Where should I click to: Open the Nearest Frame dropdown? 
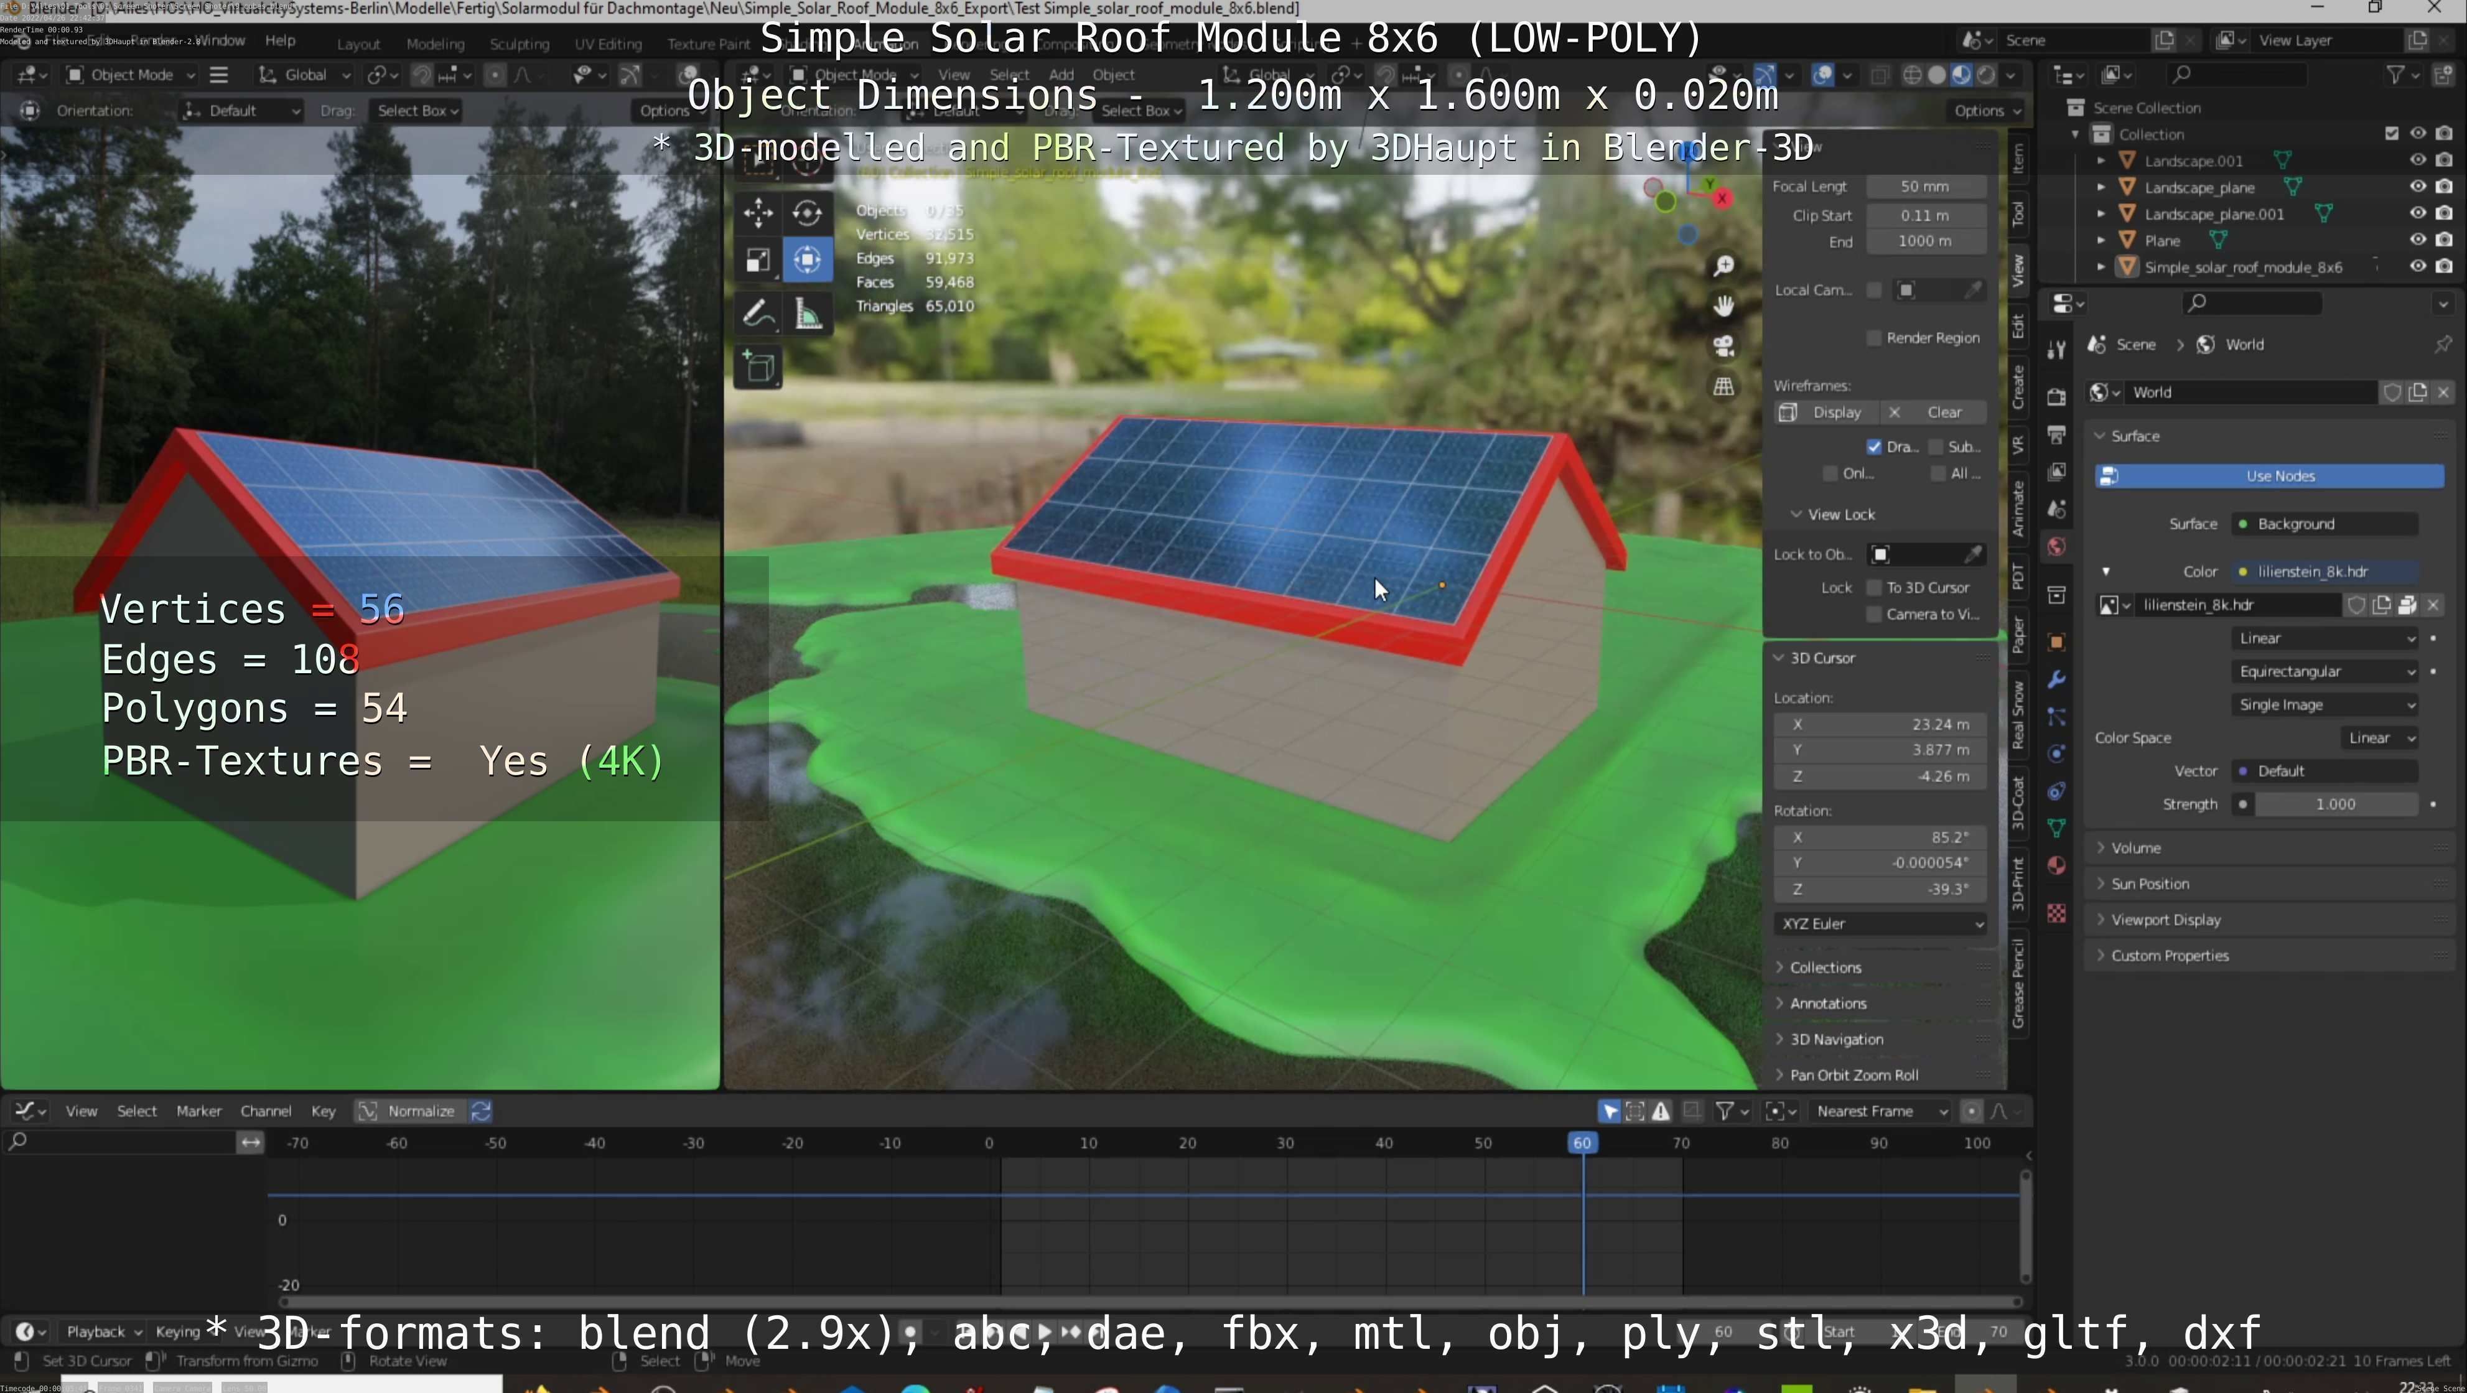tap(1880, 1111)
